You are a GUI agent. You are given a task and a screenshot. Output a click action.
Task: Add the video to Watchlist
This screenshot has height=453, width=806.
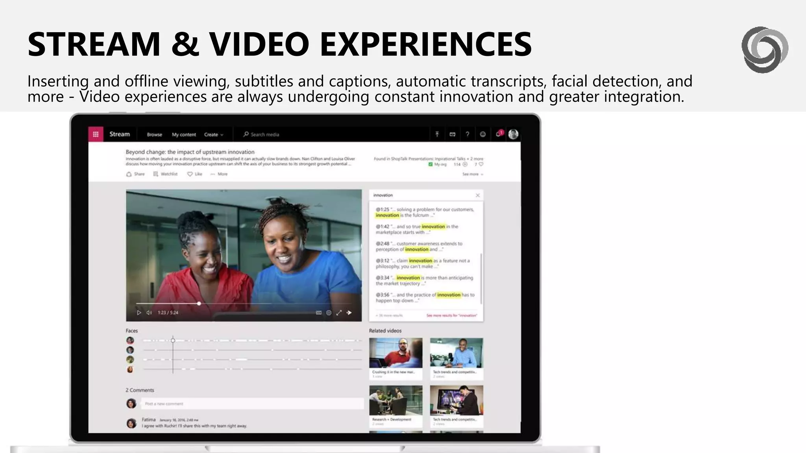[x=165, y=174]
